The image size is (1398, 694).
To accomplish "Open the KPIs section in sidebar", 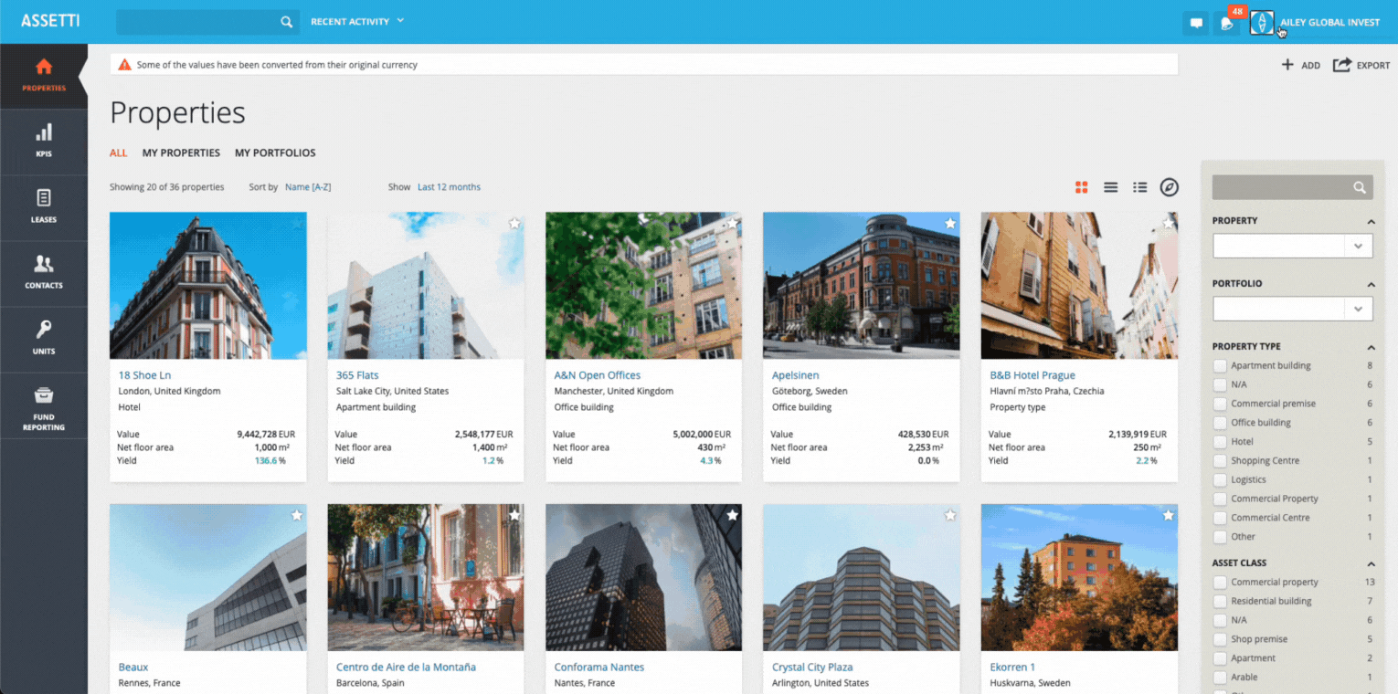I will point(44,142).
